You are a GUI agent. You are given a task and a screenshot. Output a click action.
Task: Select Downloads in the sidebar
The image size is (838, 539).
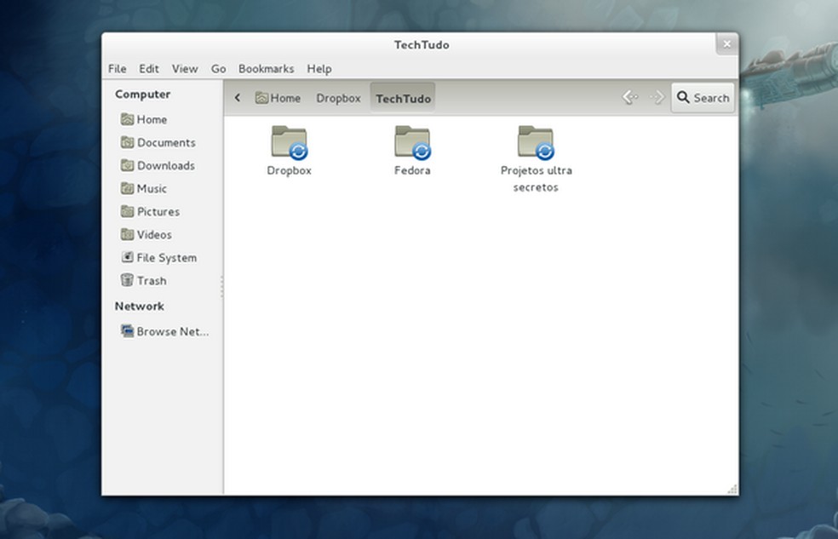pos(165,165)
